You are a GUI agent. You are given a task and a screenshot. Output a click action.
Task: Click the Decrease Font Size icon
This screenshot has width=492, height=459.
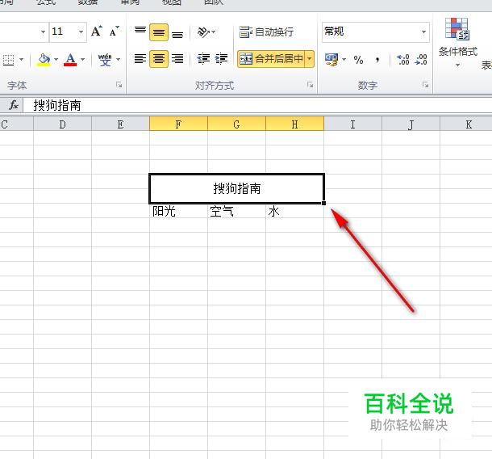[115, 32]
